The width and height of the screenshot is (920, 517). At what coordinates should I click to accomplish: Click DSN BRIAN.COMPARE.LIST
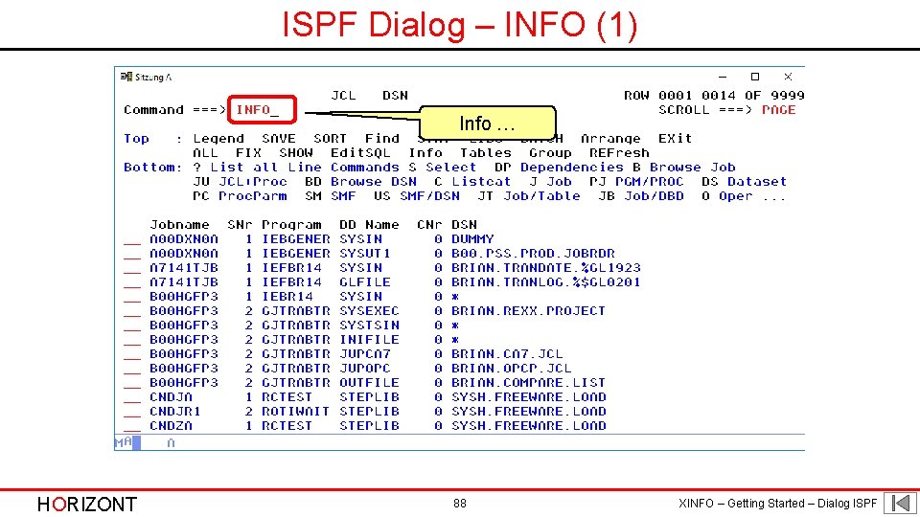point(528,383)
